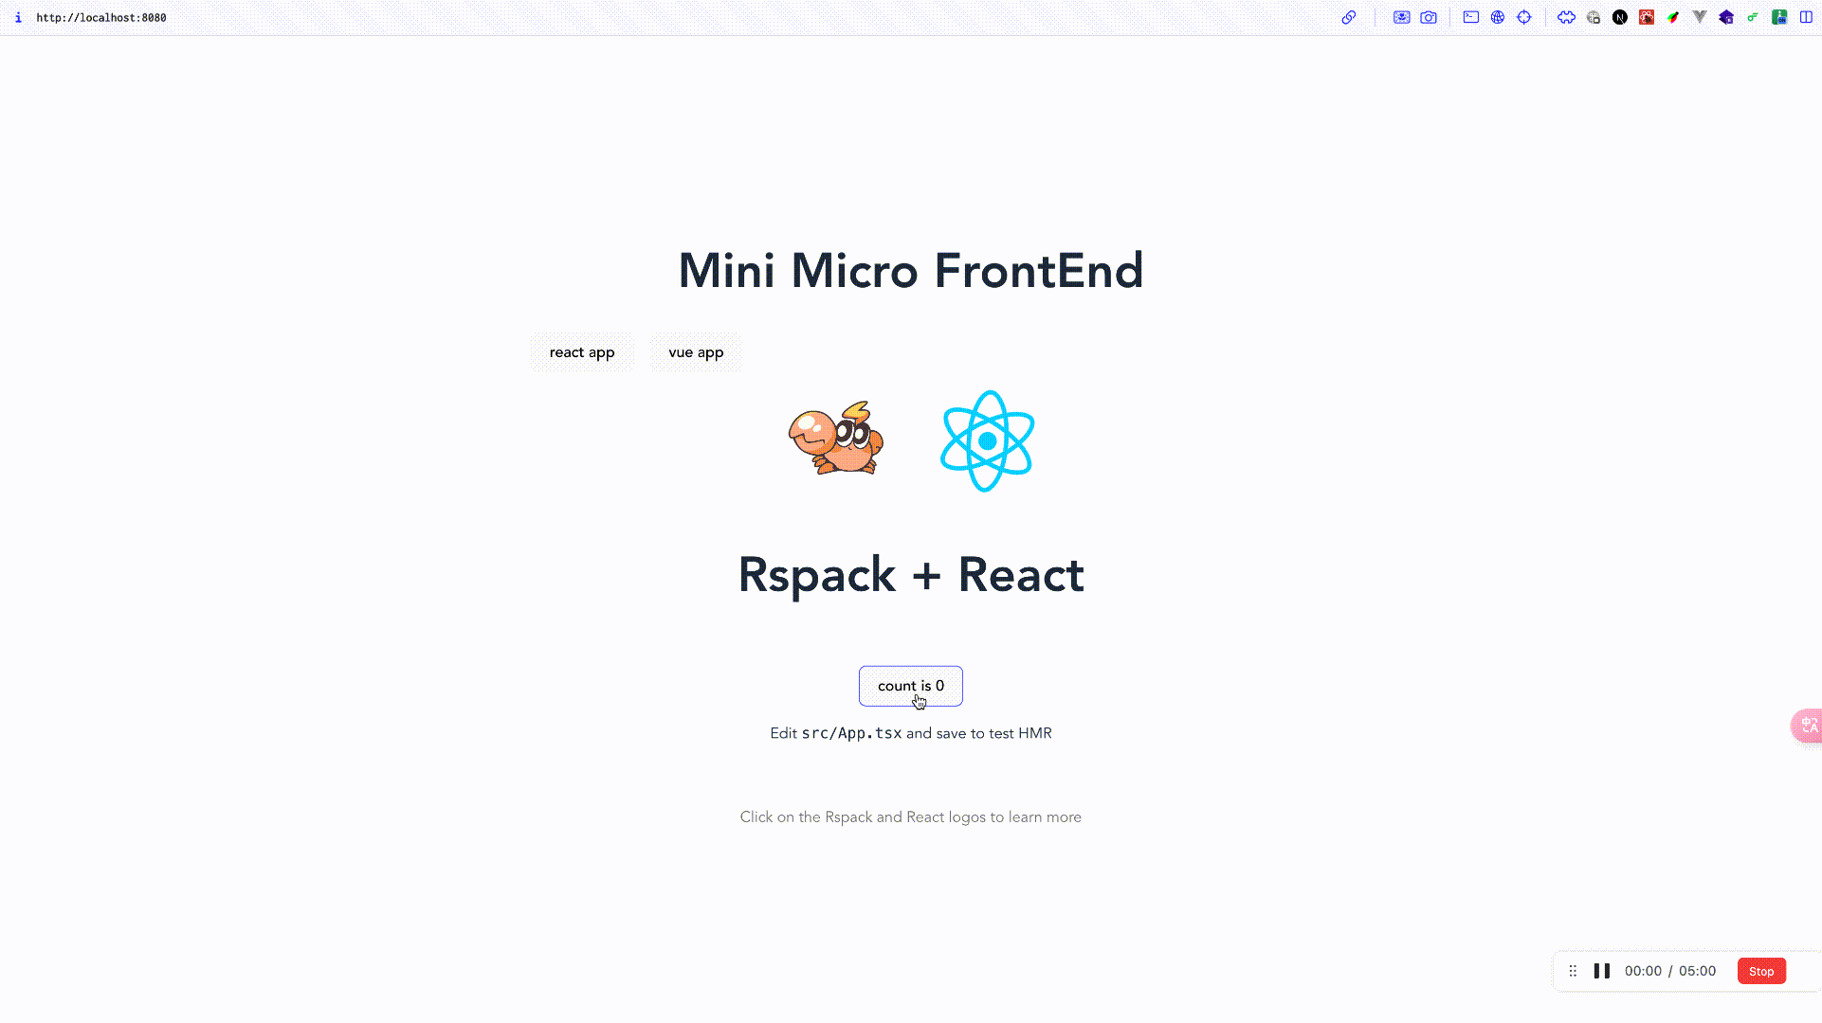Click the recording grid/layout icon
Screen dimensions: 1822x1023
[1575, 972]
